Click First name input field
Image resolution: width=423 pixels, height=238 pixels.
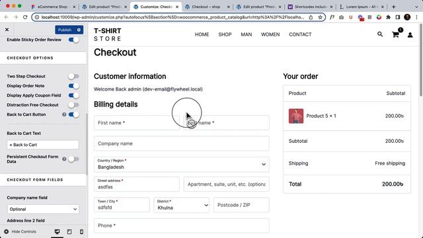(137, 123)
